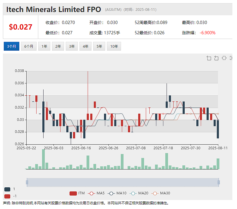Click the red $0.027 price
This screenshot has width=237, height=209.
pyautogui.click(x=20, y=27)
